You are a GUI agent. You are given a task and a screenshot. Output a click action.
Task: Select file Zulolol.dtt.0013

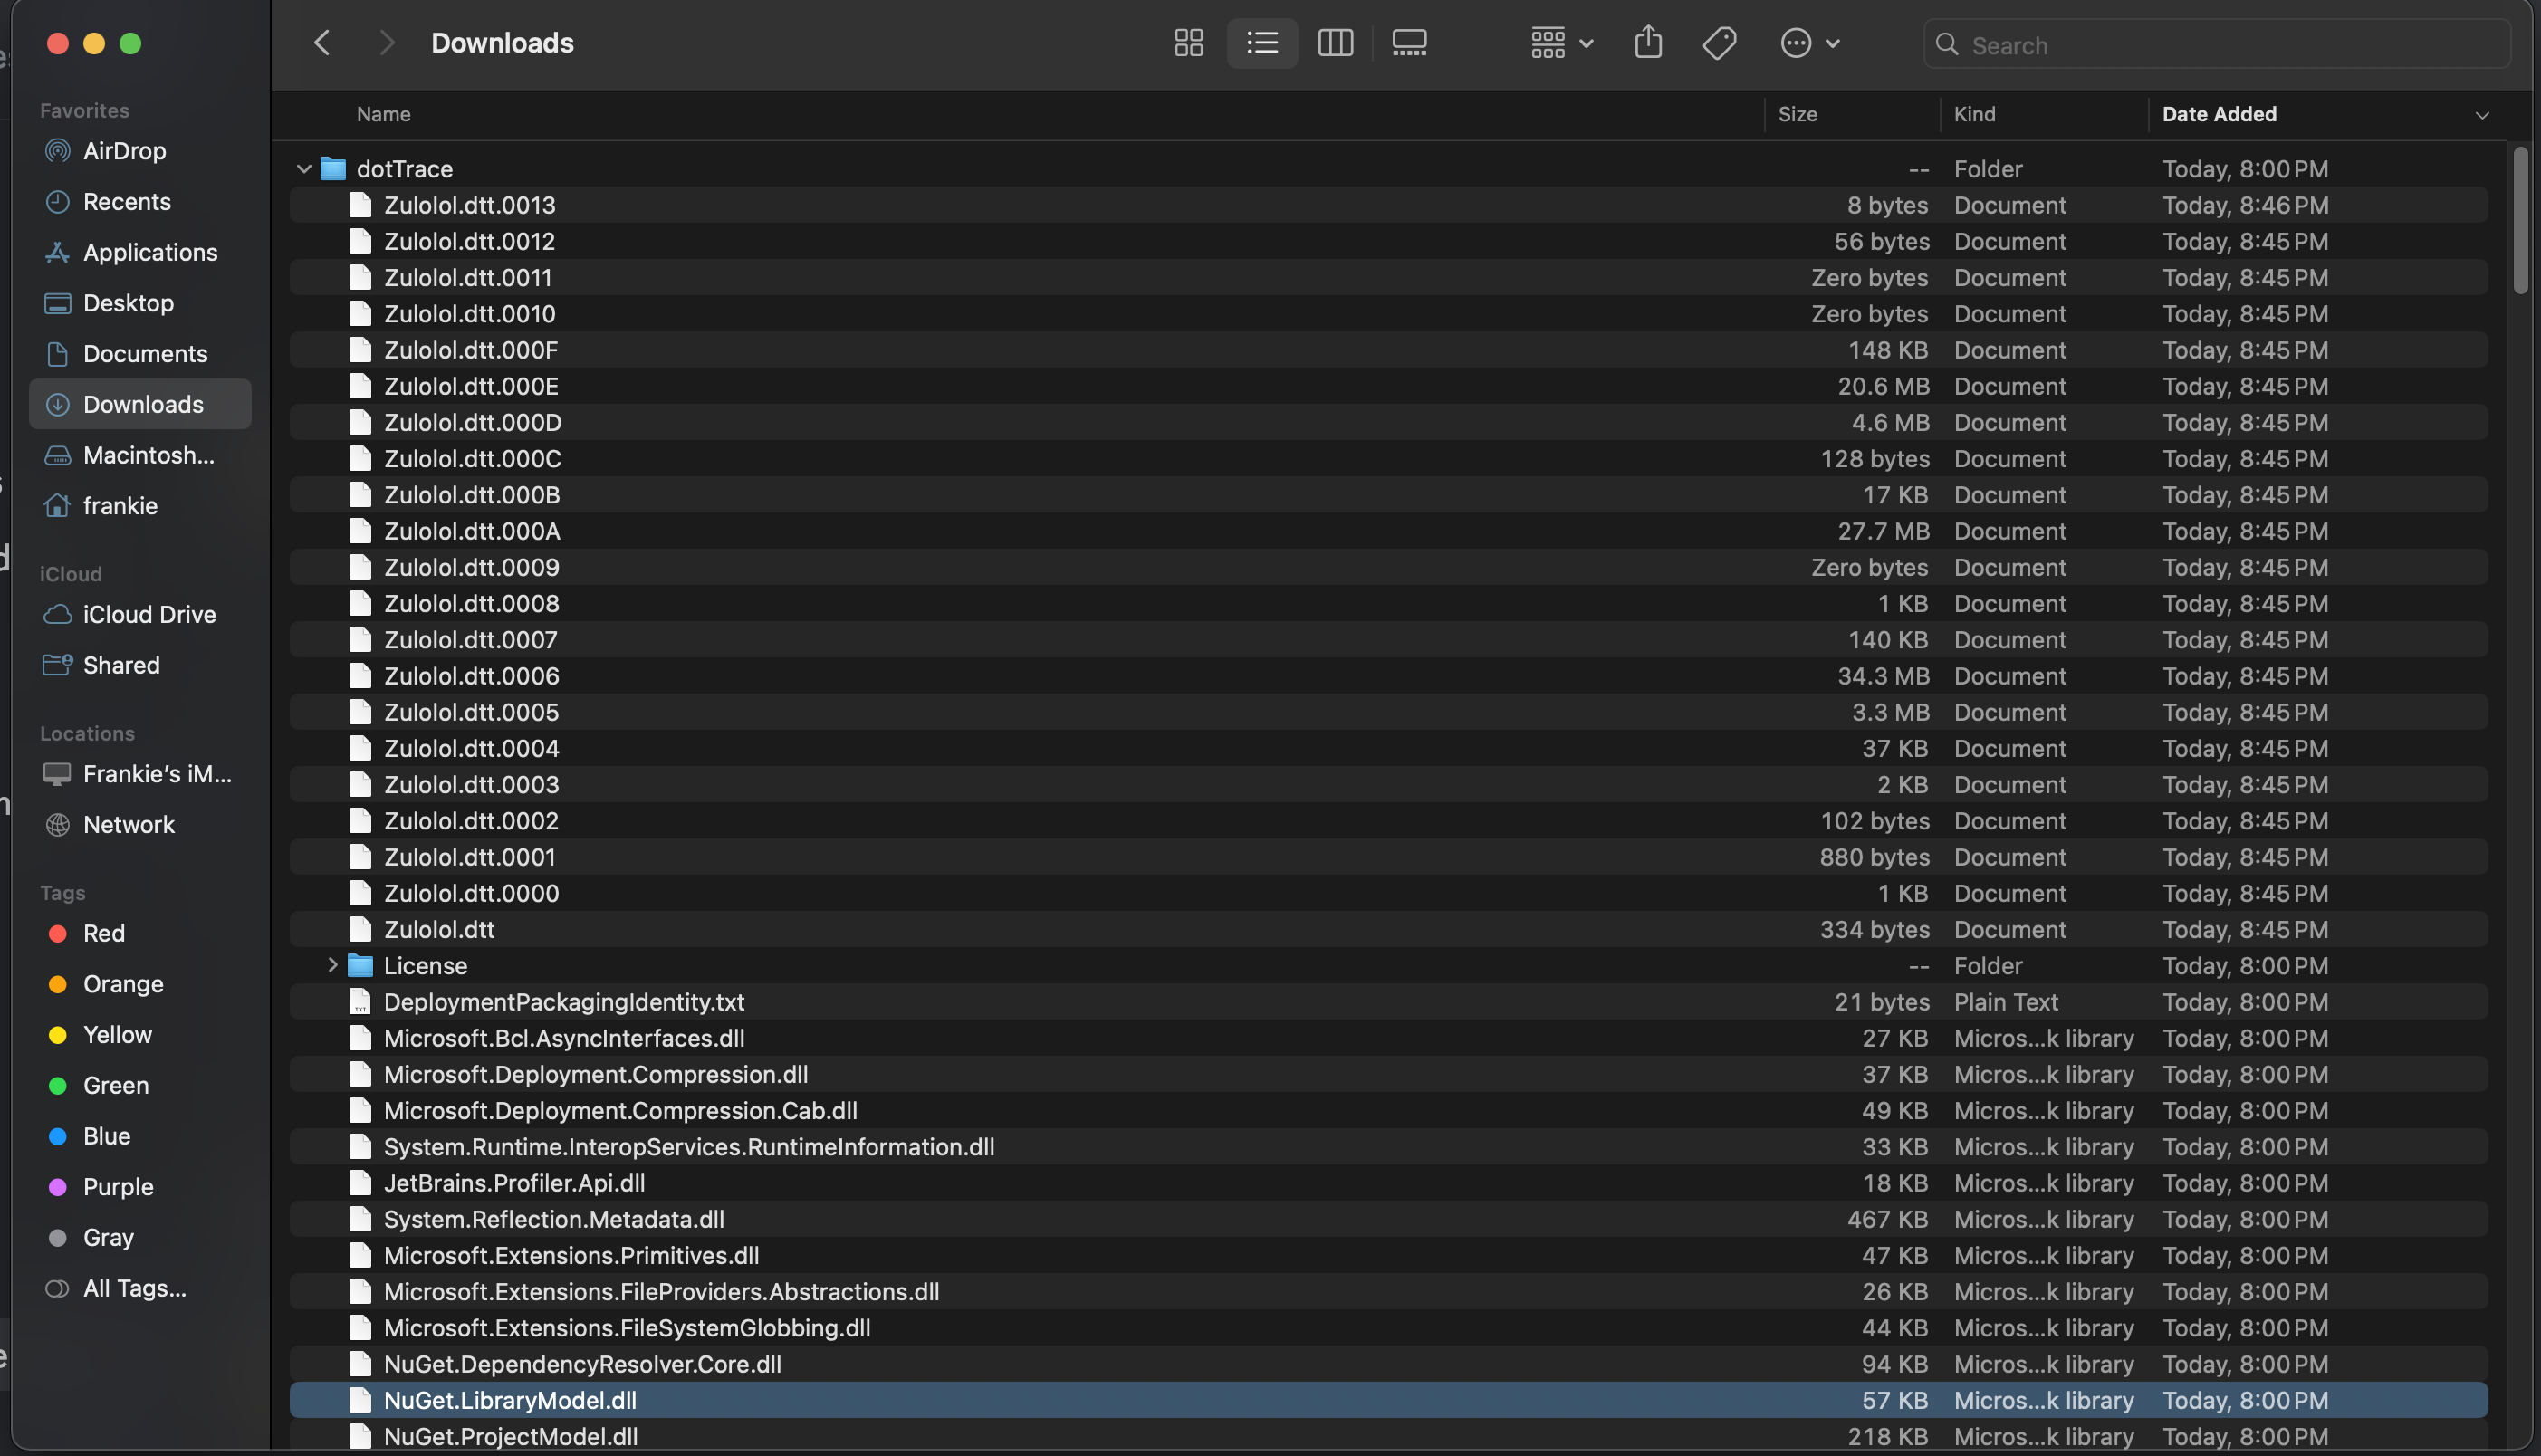tap(1388, 205)
